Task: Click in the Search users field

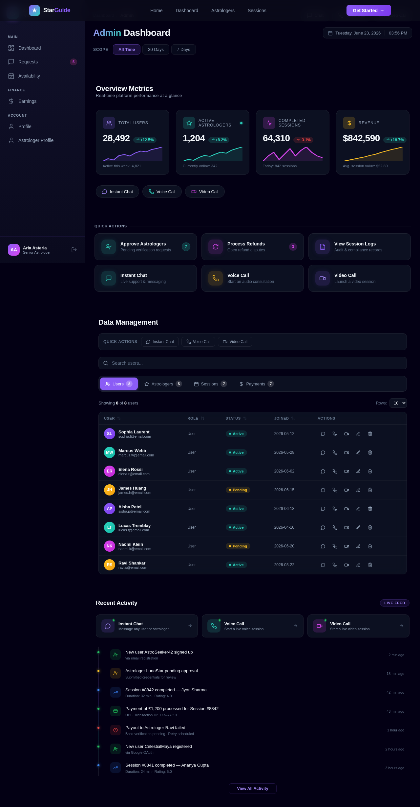Action: click(253, 363)
